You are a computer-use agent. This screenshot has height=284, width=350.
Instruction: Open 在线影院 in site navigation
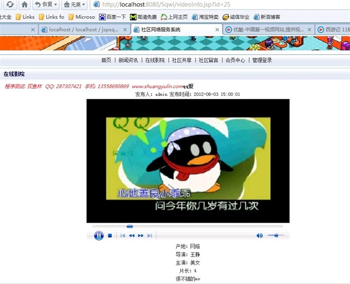(155, 60)
